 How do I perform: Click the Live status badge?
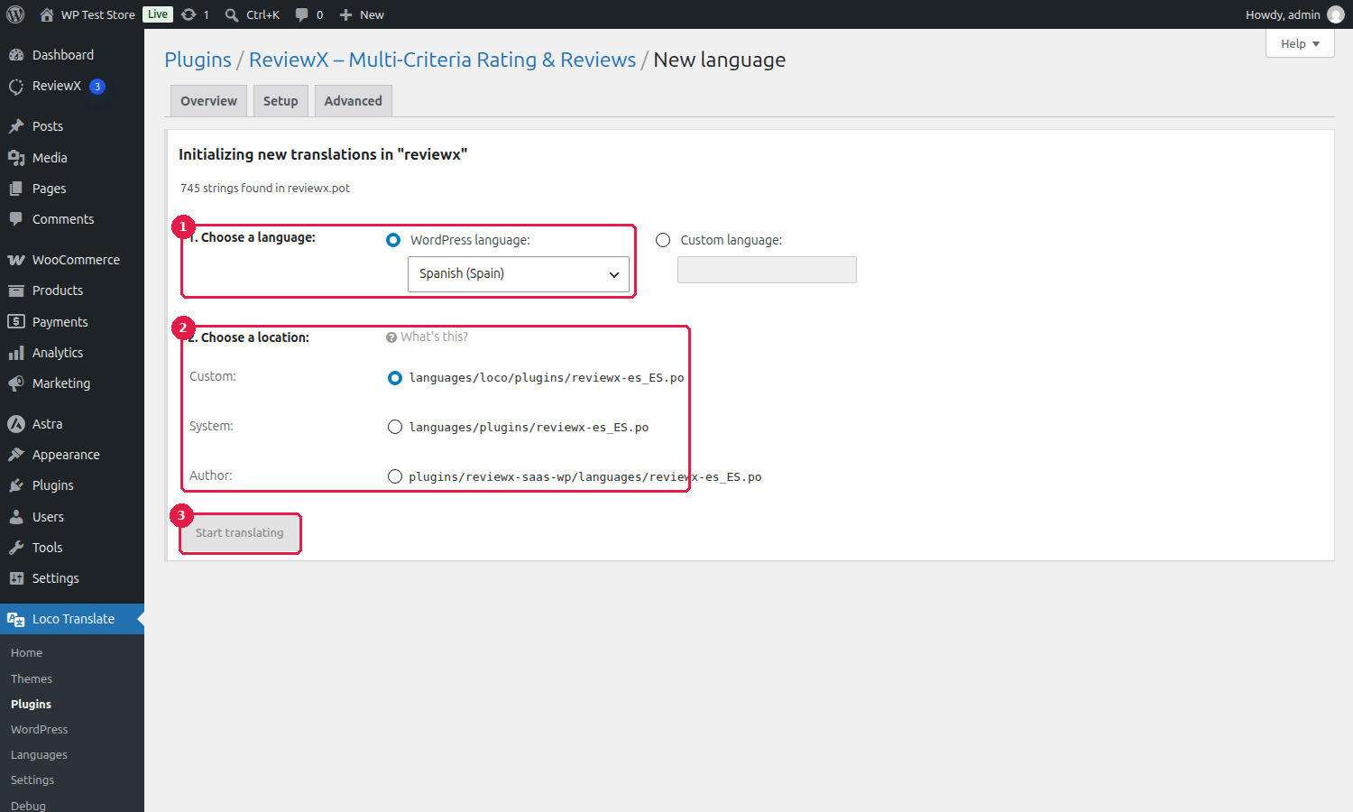tap(158, 14)
